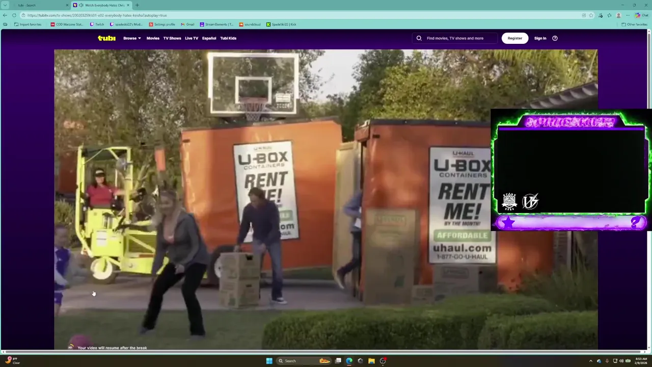Open the weather widget in taskbar
This screenshot has width=652, height=367.
tap(13, 361)
